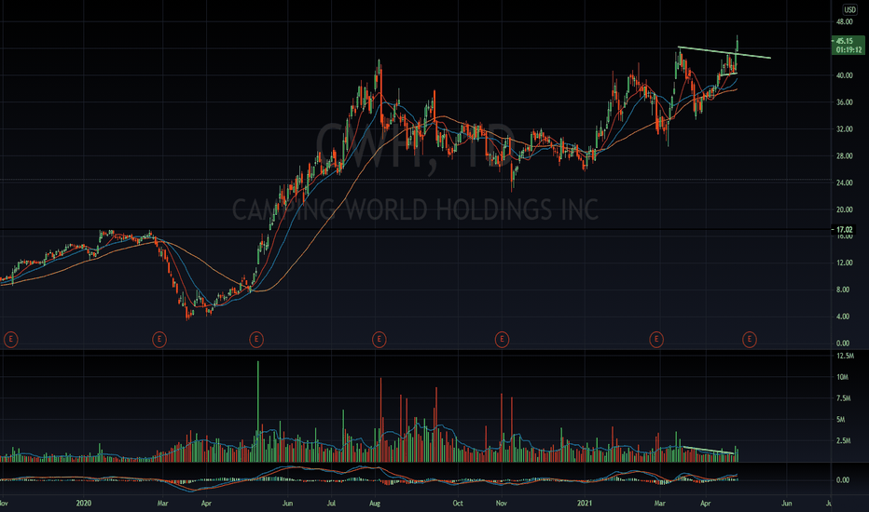Click the 48.00 price axis label

[x=844, y=22]
